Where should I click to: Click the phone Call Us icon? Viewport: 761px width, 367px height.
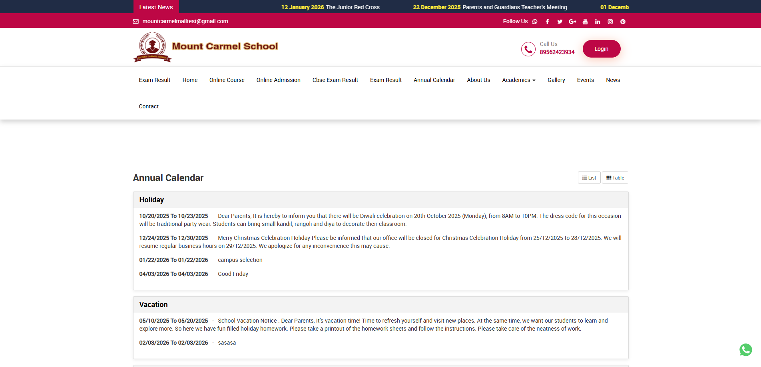coord(528,49)
